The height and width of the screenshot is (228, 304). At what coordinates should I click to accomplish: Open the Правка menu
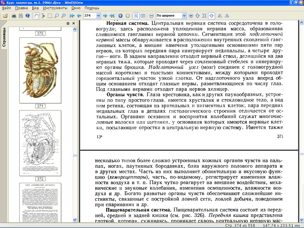tap(21, 8)
